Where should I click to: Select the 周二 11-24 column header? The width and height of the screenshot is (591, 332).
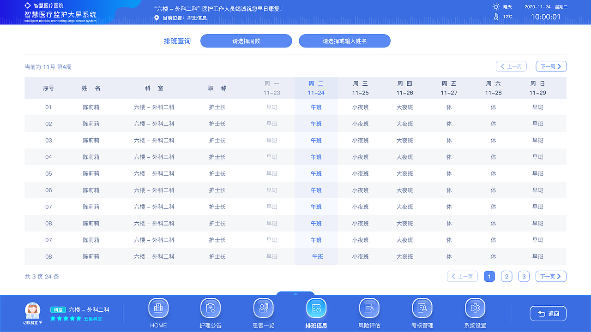(316, 88)
